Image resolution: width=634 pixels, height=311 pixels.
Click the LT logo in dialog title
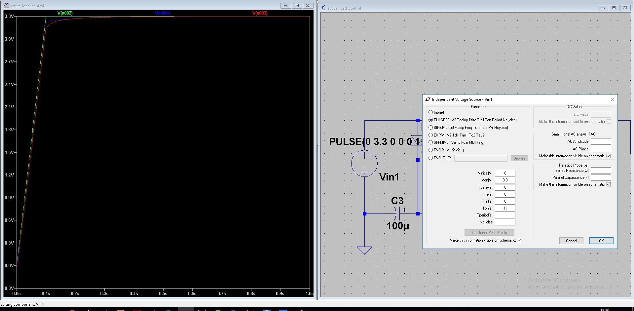coord(428,99)
